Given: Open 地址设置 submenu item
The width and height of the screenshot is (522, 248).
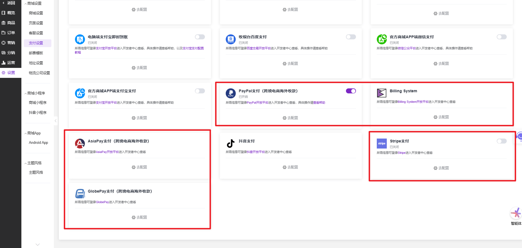Looking at the screenshot, I should (36, 63).
